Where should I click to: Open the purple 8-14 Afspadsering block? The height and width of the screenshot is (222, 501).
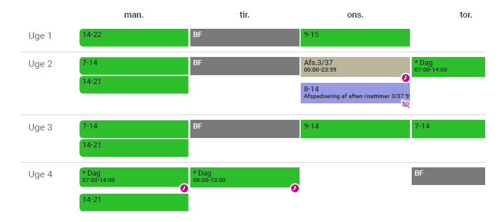355,93
